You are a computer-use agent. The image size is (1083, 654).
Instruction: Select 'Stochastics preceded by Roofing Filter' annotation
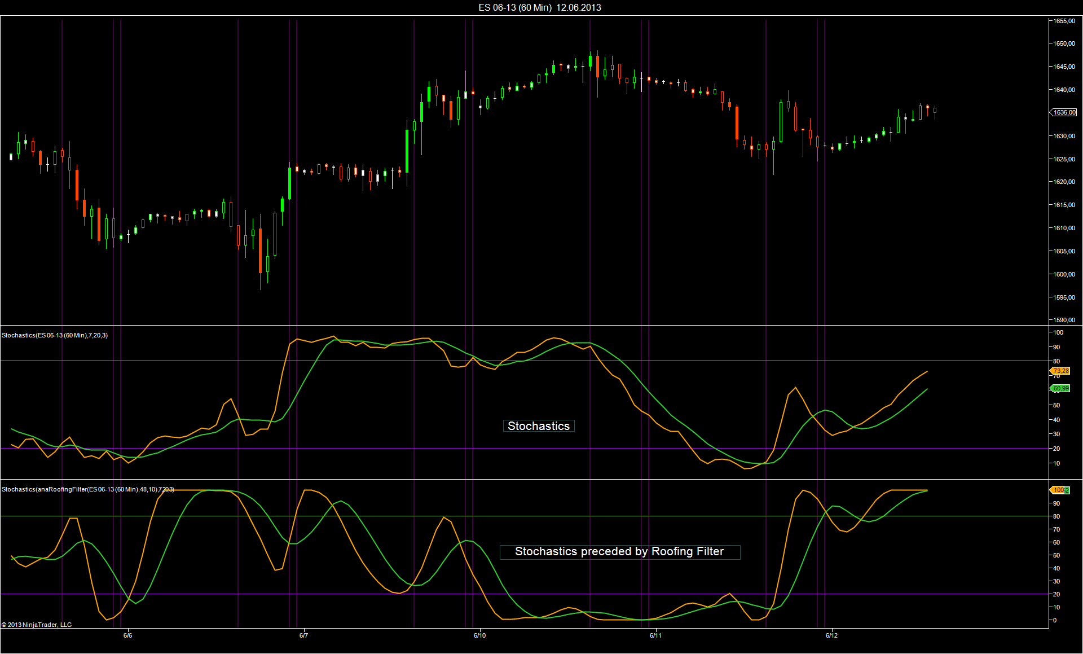click(619, 552)
